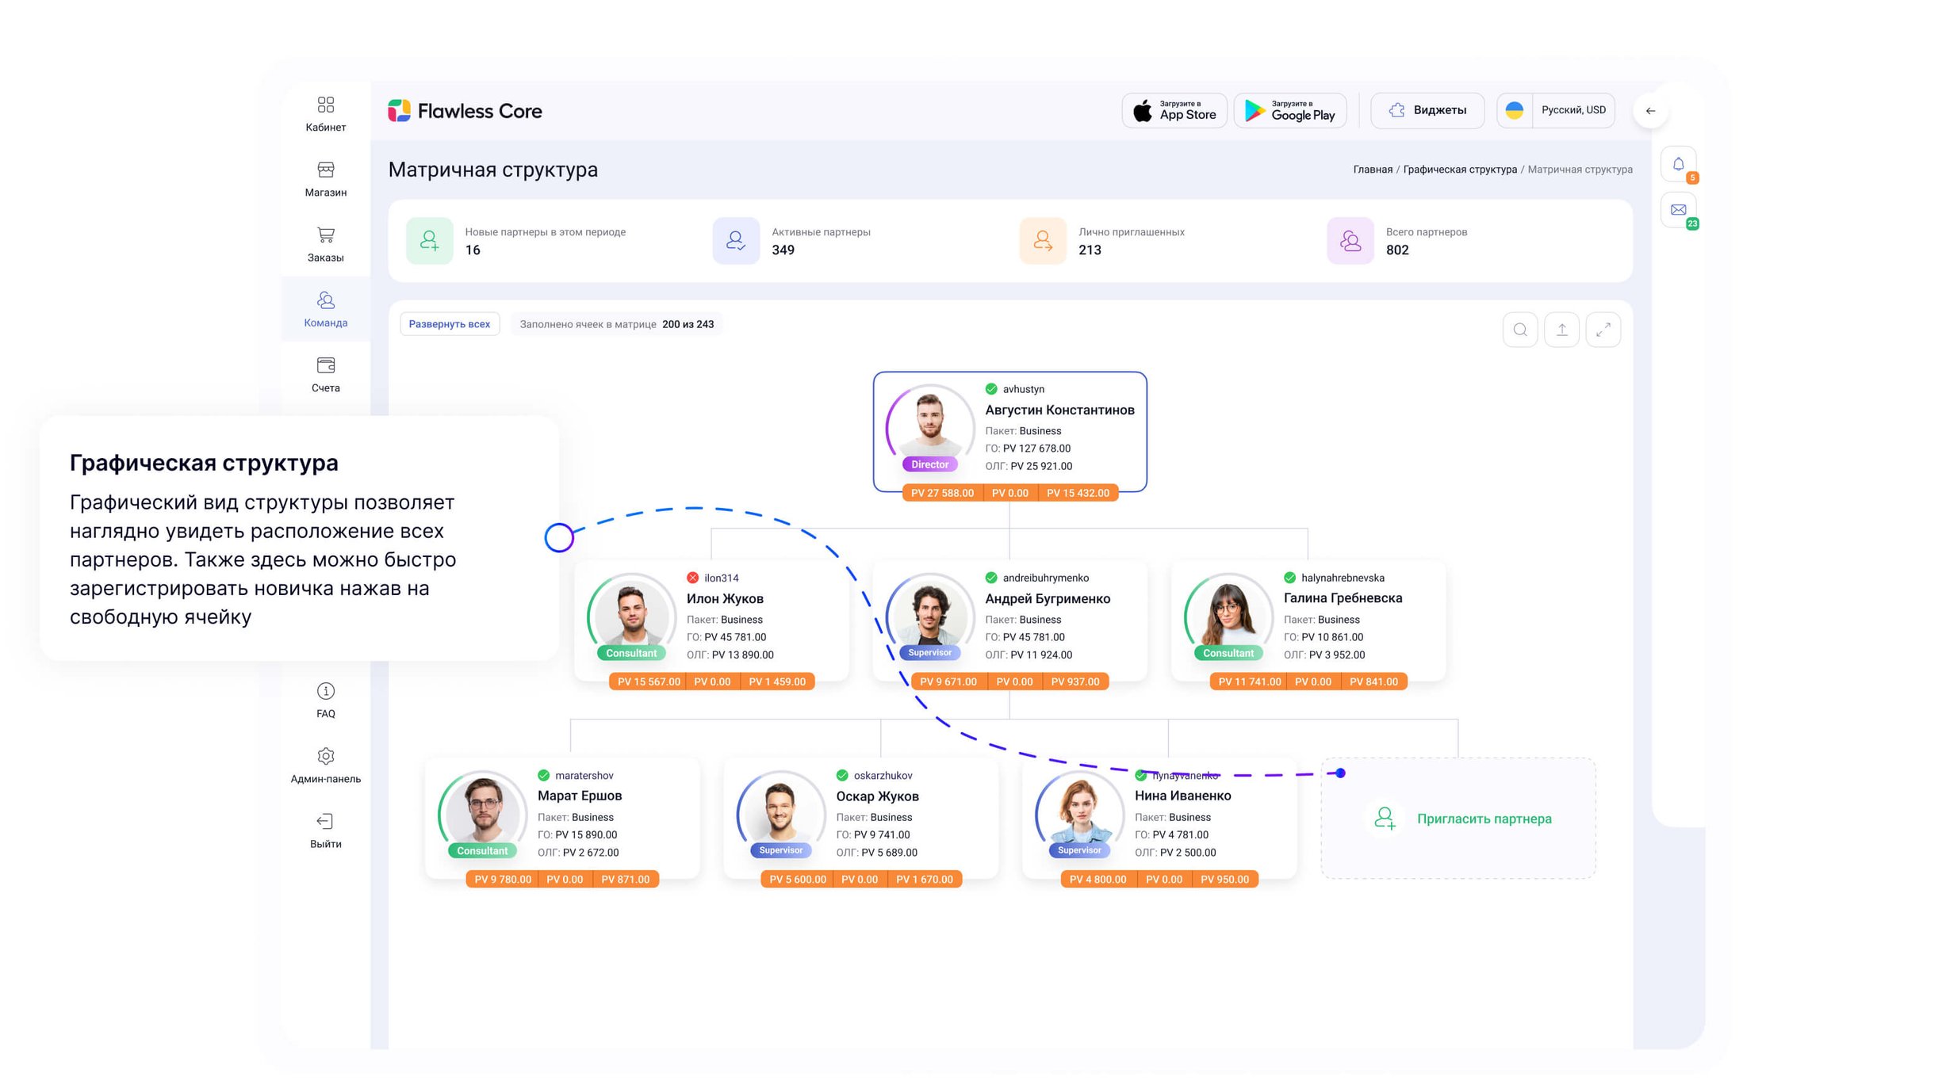Screen dimensions: 1946x1088
Task: Click the App Store download button
Action: point(1174,110)
